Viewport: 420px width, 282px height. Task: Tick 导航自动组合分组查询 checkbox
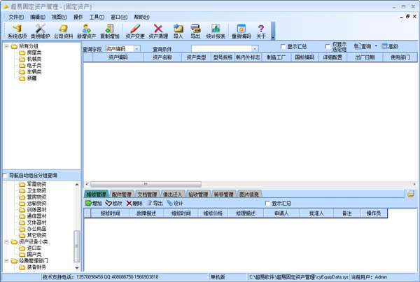5,176
